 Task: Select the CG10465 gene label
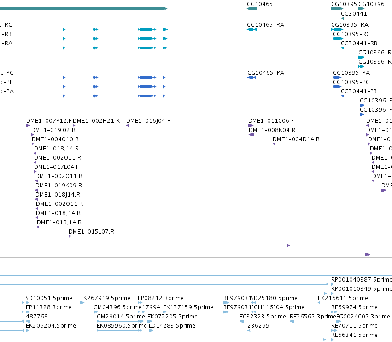(259, 4)
